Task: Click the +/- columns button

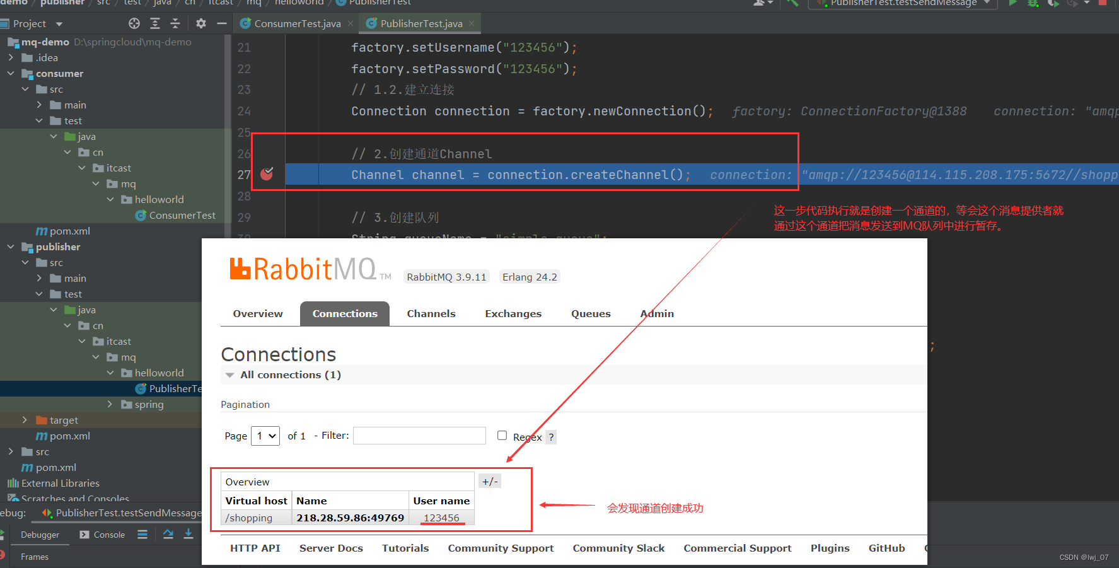Action: point(489,480)
